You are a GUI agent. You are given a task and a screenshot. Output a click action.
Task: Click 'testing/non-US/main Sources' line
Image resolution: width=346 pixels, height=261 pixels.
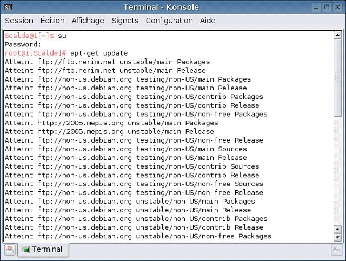pyautogui.click(x=126, y=149)
